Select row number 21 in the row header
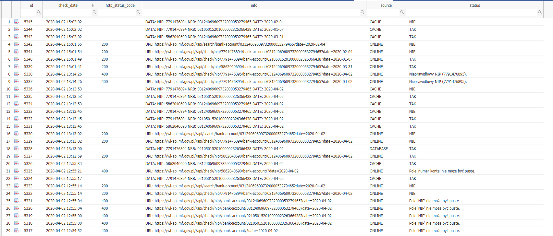 [8, 171]
